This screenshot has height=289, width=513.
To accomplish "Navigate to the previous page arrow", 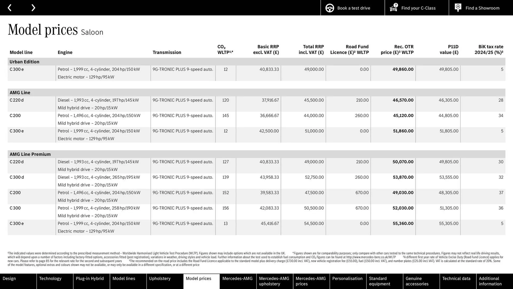I will [10, 7].
